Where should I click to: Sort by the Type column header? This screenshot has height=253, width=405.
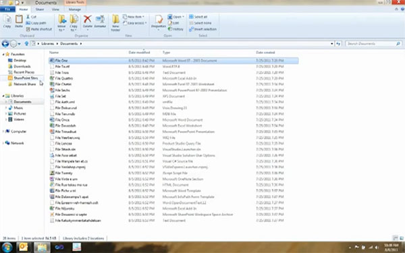(166, 53)
